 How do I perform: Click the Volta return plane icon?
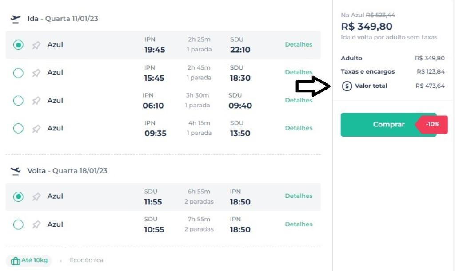pos(16,171)
